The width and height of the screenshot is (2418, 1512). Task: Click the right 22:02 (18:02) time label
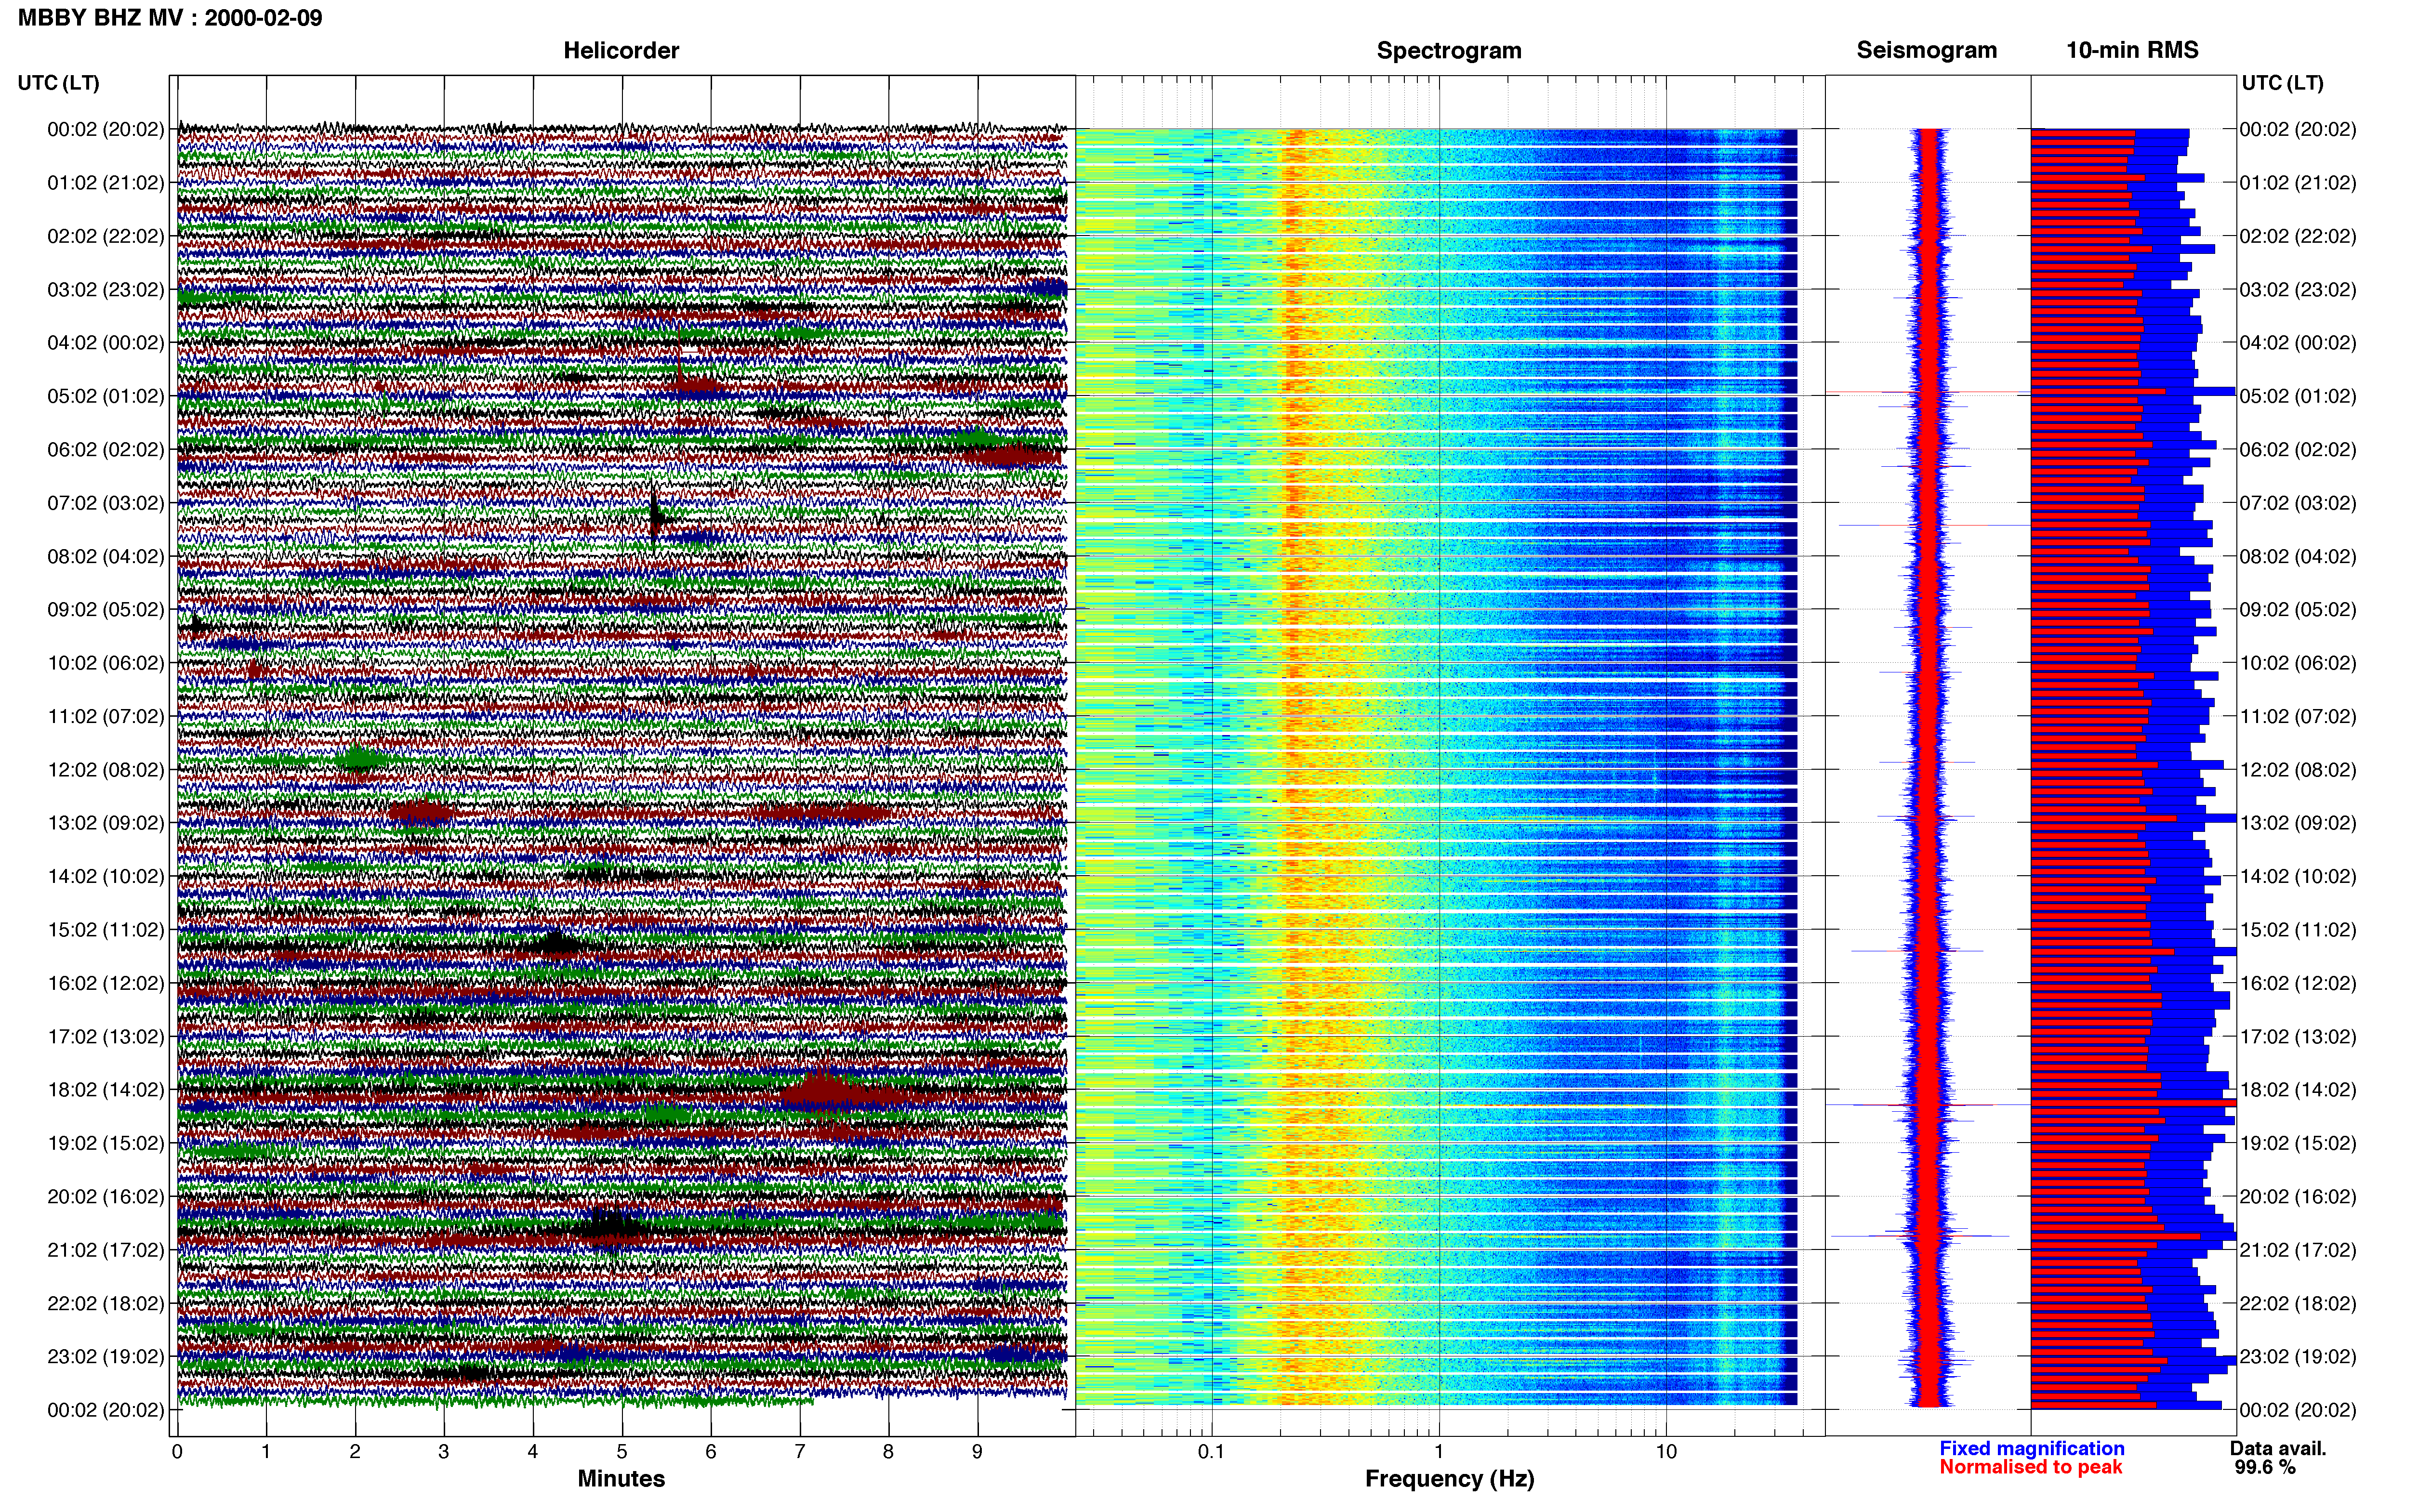click(x=2297, y=1304)
